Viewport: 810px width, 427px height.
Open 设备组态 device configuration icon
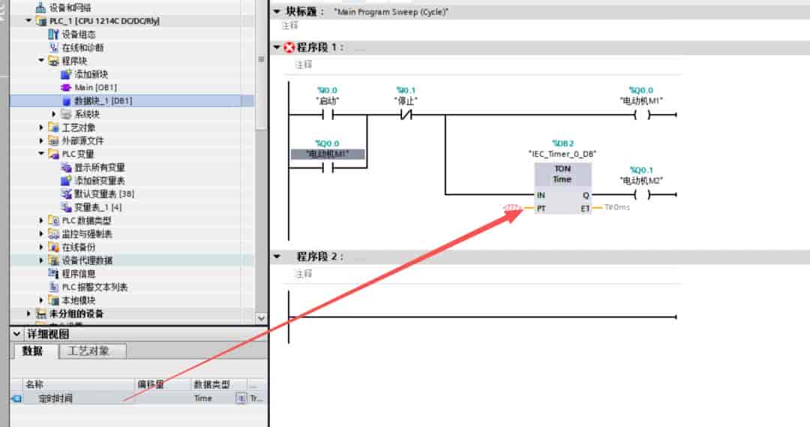53,34
